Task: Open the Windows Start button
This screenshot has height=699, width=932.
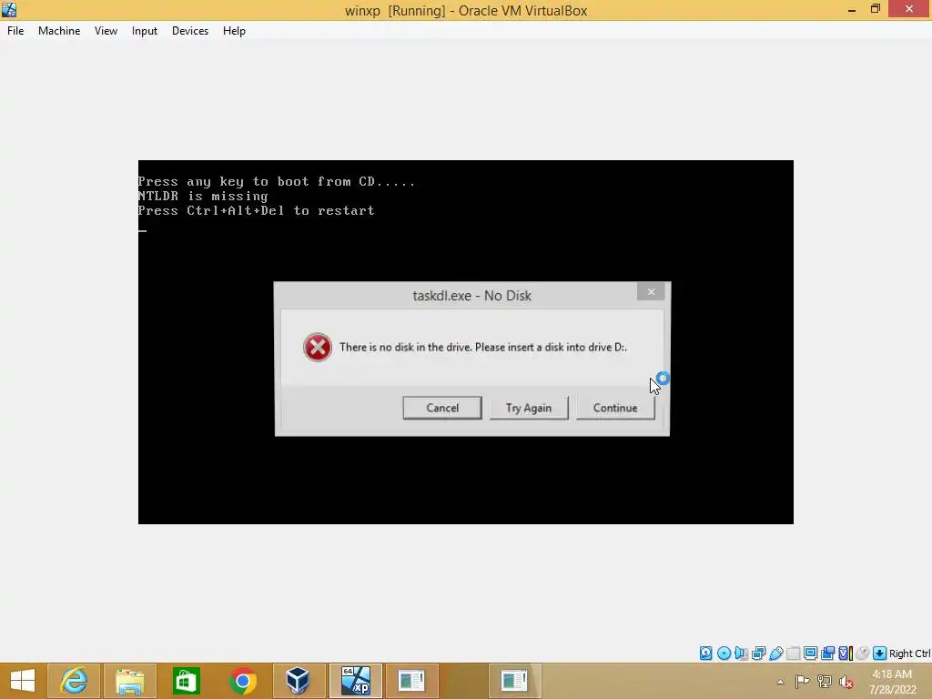Action: [x=23, y=681]
